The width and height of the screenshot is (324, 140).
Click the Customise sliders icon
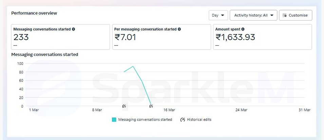(x=285, y=15)
